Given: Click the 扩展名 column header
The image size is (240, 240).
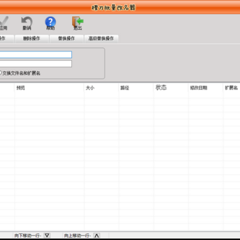Looking at the screenshot, I should tap(231, 88).
